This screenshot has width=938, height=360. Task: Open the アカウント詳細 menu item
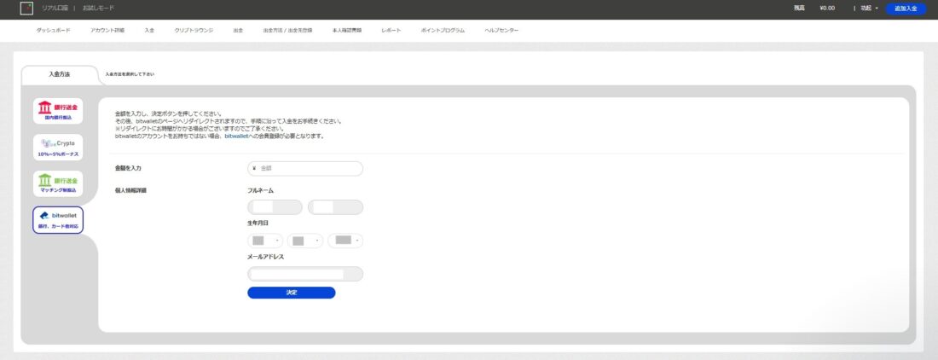[107, 31]
